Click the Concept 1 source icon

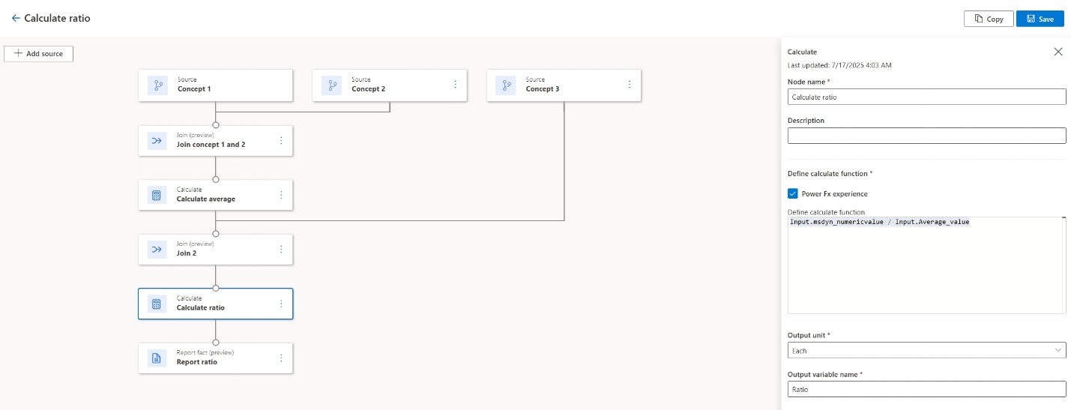157,85
